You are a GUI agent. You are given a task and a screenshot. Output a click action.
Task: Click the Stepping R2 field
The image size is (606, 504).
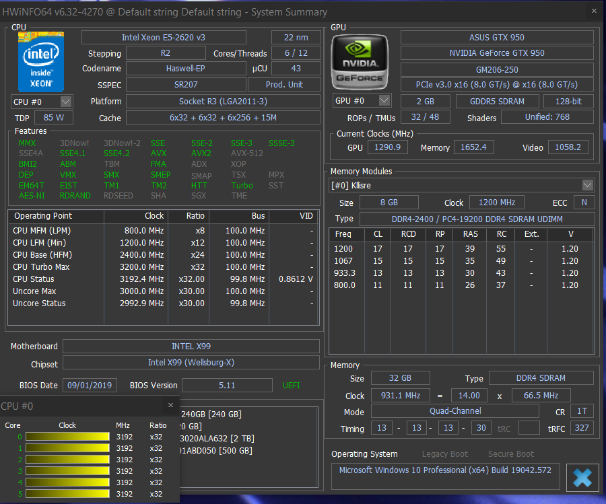point(166,53)
